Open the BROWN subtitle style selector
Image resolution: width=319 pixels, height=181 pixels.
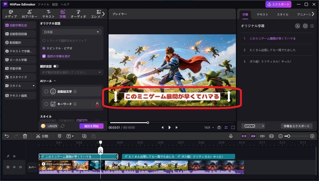pos(253,126)
